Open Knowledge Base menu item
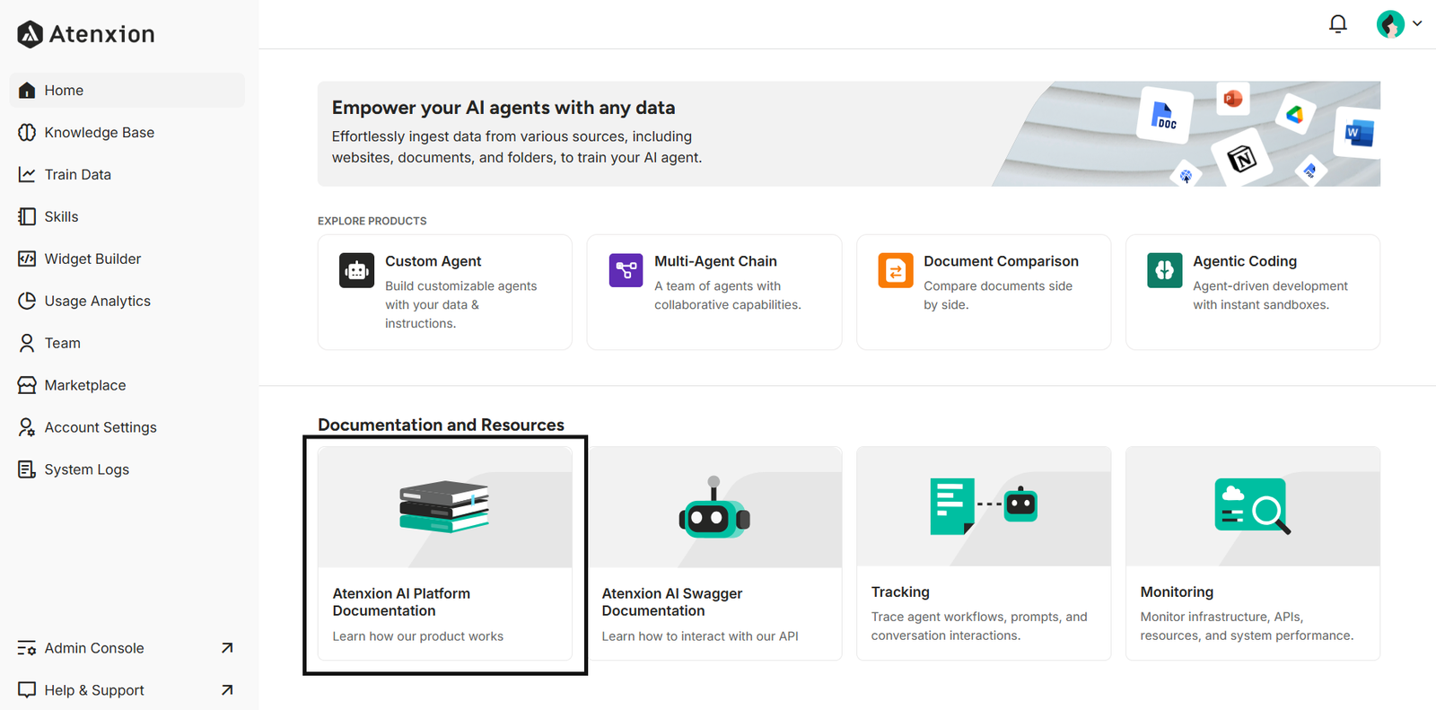The width and height of the screenshot is (1436, 710). click(x=127, y=132)
